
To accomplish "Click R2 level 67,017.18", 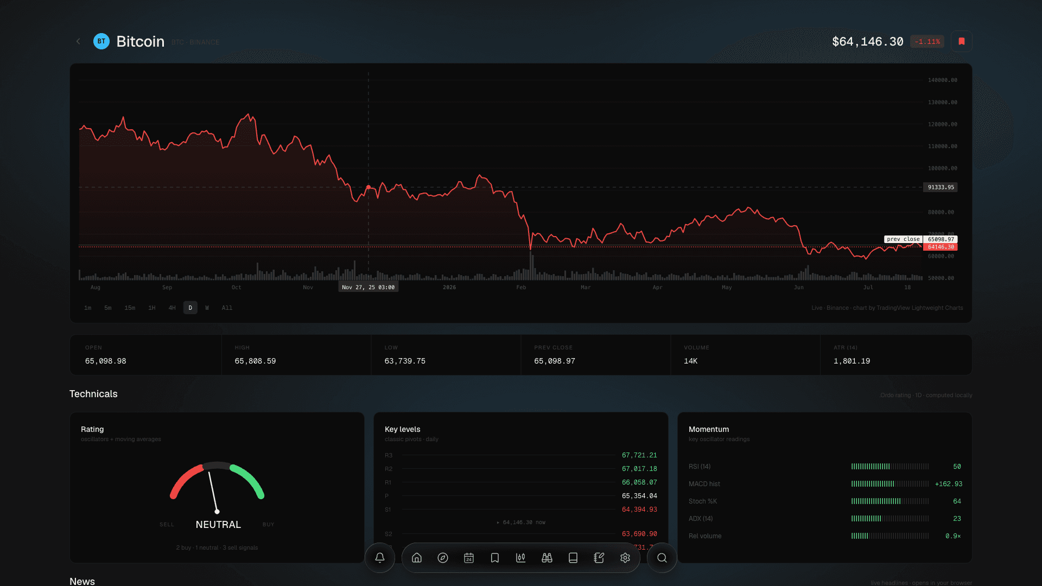I will coord(639,469).
